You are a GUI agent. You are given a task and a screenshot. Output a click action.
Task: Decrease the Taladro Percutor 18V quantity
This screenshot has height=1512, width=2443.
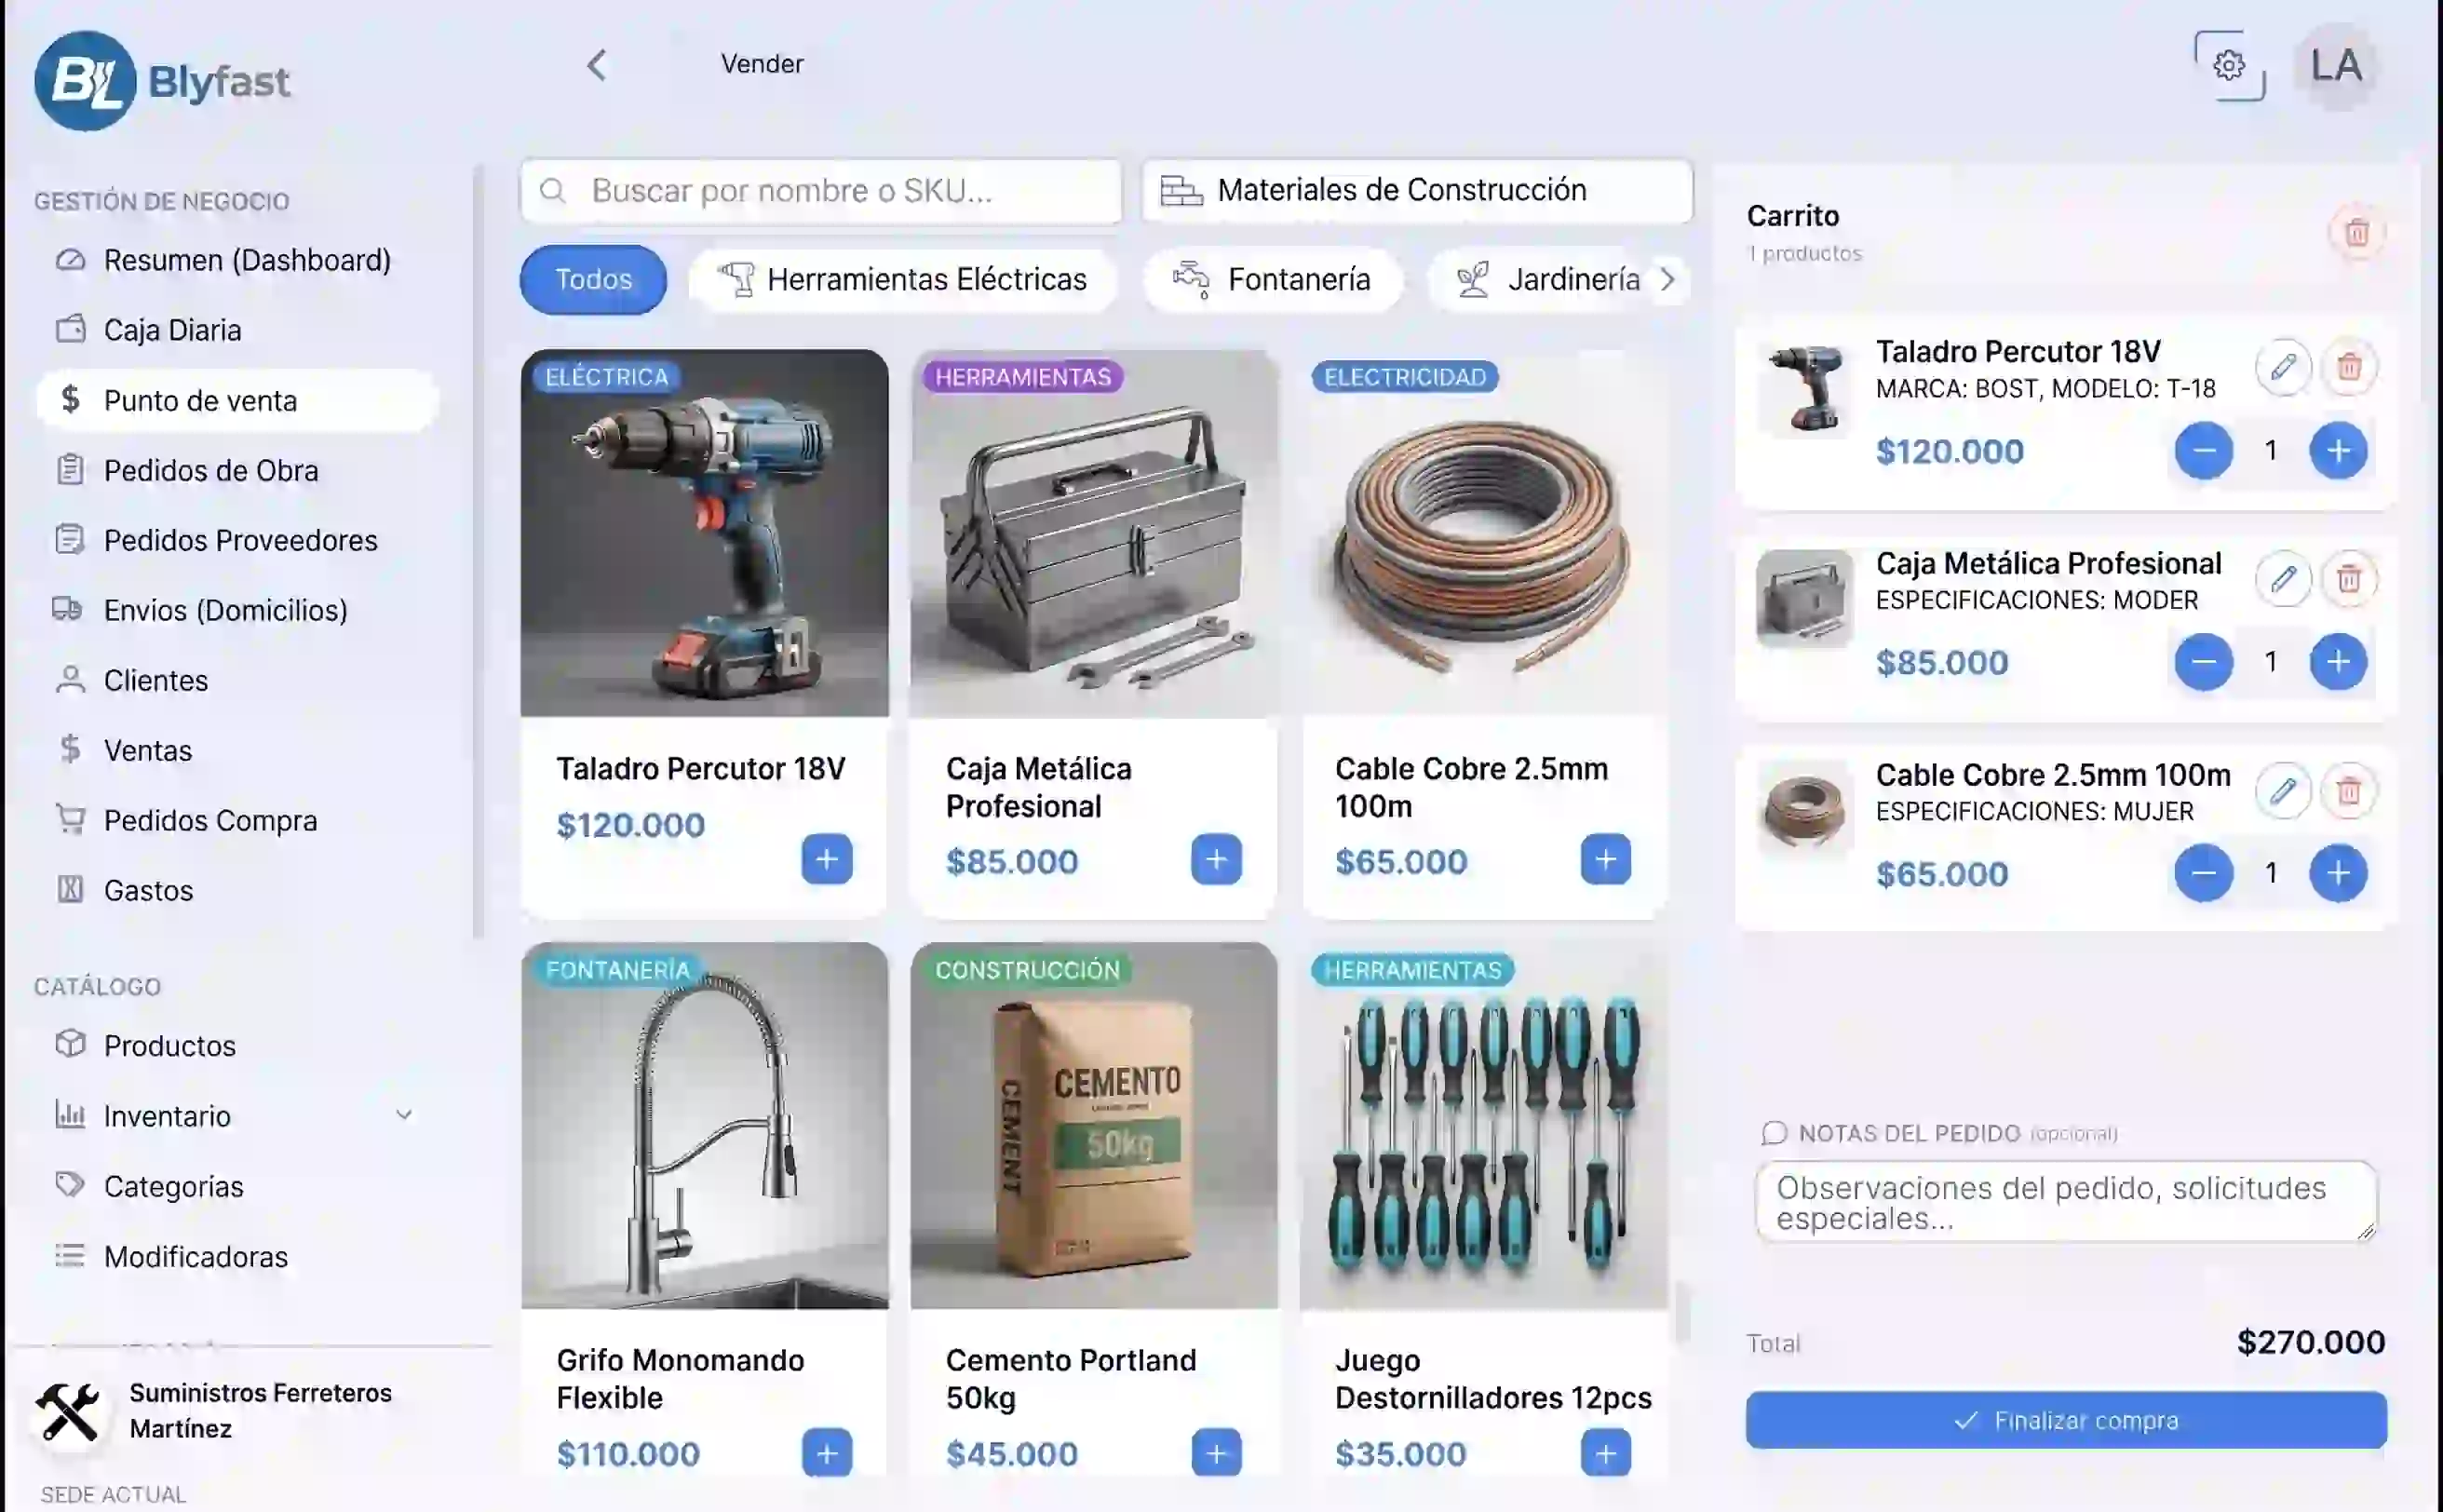coord(2204,451)
